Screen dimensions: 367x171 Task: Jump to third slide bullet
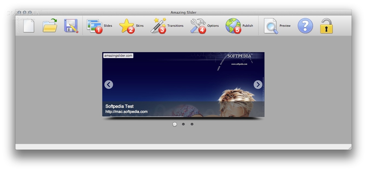(x=192, y=124)
